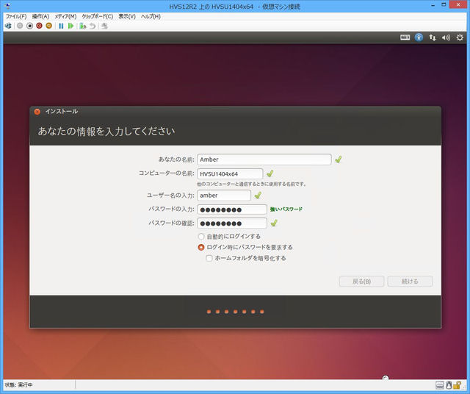Click the green Reset toolbar icon
Screen dimensions: 470x394
coord(70,26)
